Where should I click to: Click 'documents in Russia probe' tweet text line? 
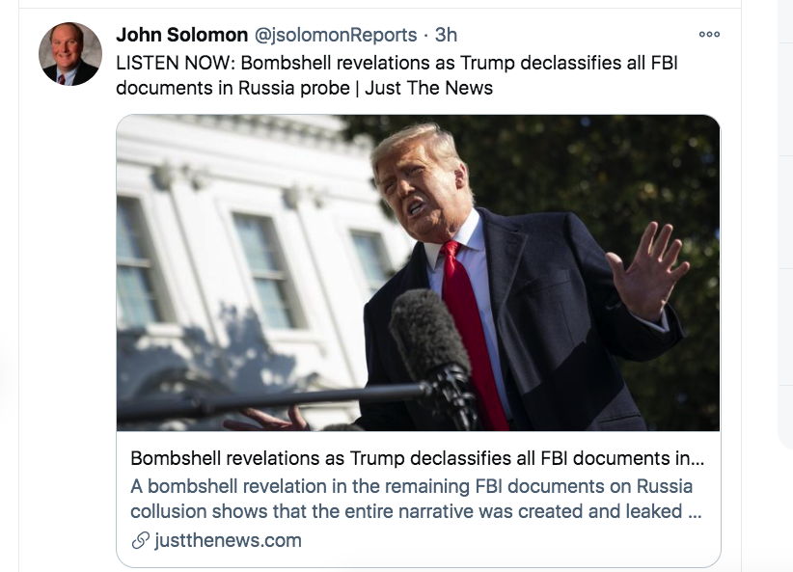[233, 88]
